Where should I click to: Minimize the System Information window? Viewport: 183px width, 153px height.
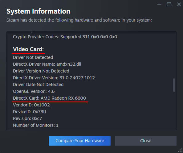(x=159, y=5)
